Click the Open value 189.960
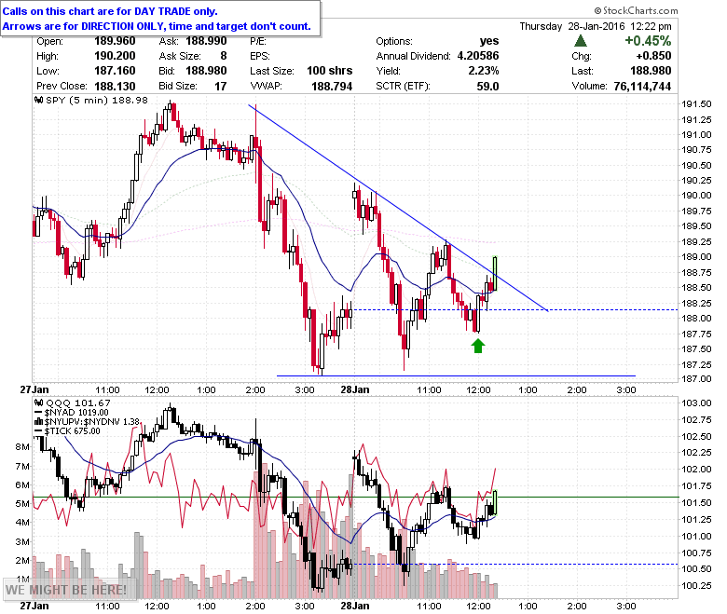 [x=115, y=41]
